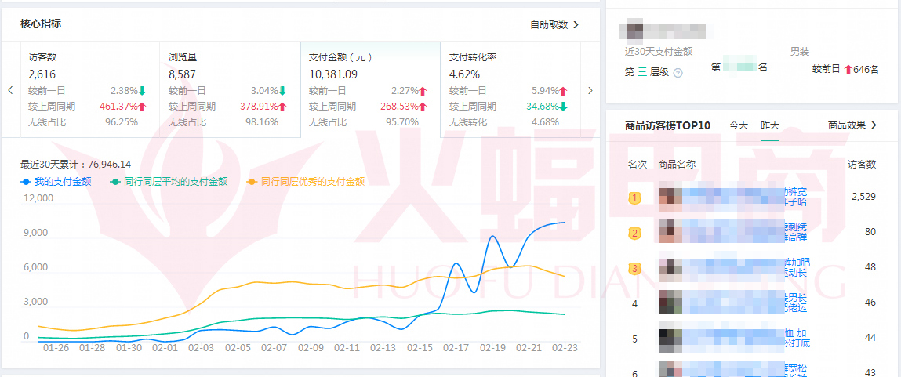Click the blue line peak near 02-23

pos(562,223)
